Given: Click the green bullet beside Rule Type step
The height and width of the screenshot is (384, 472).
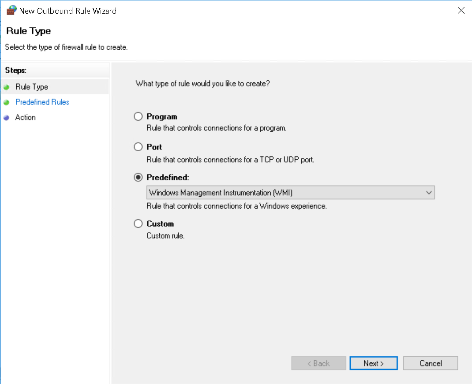Looking at the screenshot, I should coord(6,87).
